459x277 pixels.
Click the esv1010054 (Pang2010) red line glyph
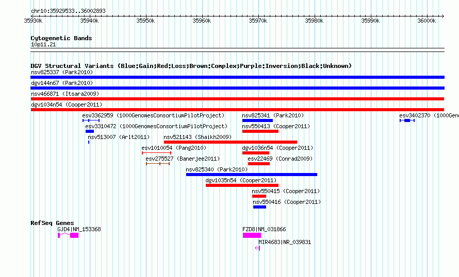(x=157, y=153)
